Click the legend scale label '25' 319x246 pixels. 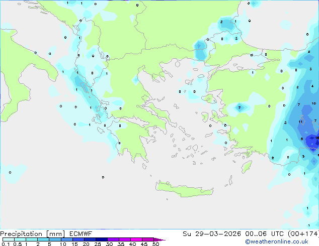(x=98, y=244)
